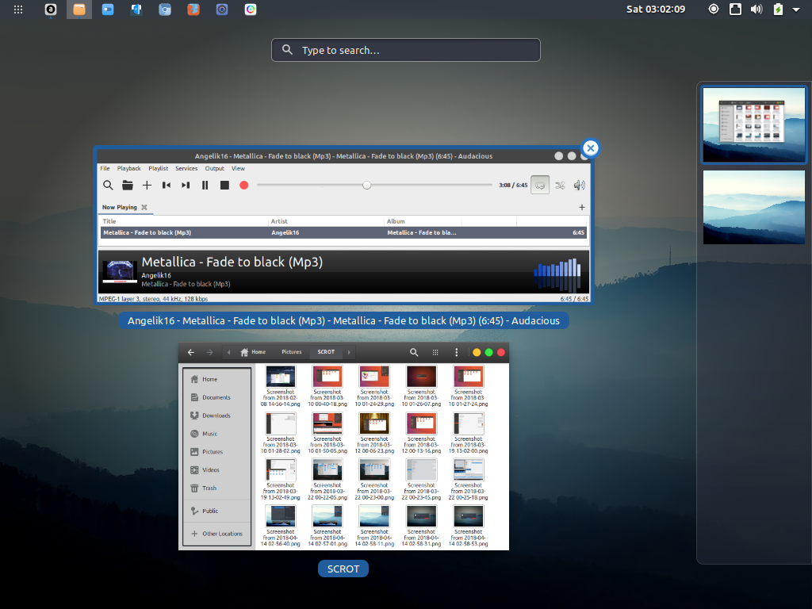This screenshot has height=609, width=812.
Task: Click the SCROT breadcrumb in Files path bar
Action: (x=326, y=352)
